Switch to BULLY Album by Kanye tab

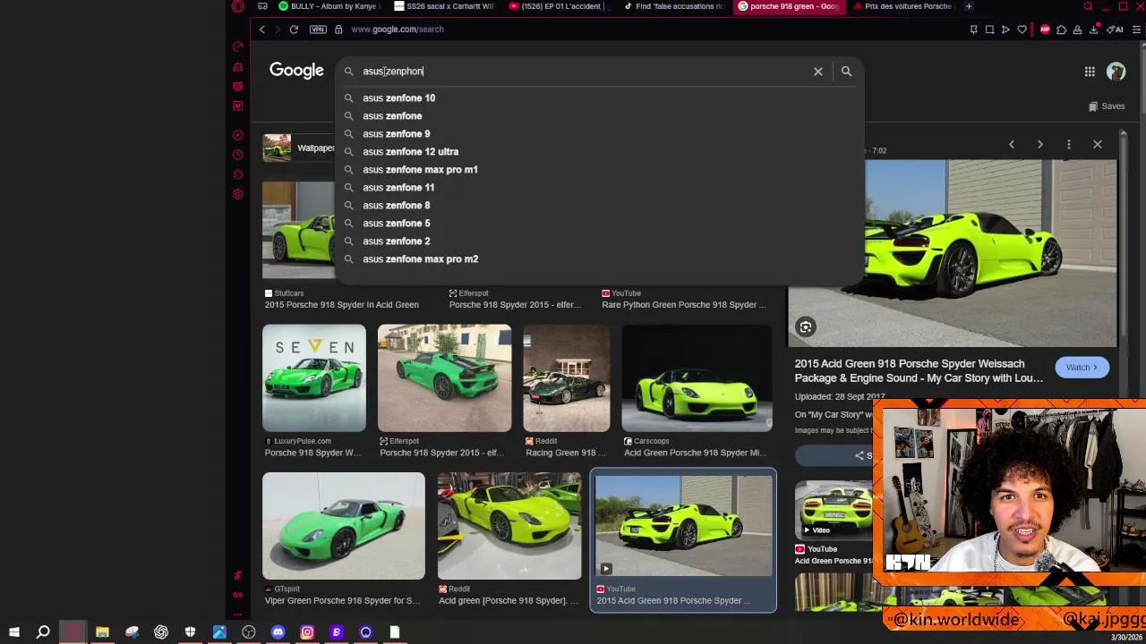[329, 6]
